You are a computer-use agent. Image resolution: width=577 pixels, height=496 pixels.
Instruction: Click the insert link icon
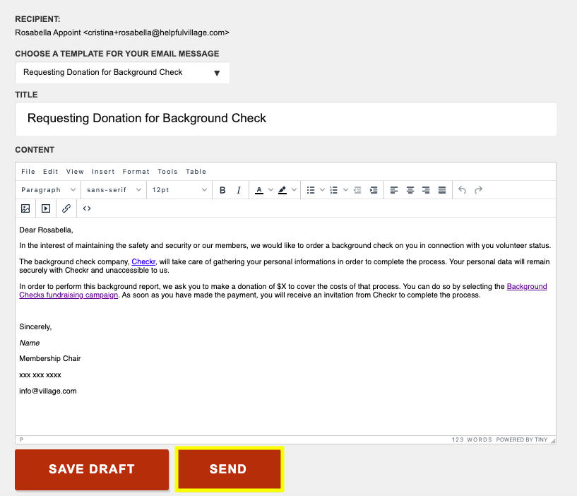click(x=66, y=208)
